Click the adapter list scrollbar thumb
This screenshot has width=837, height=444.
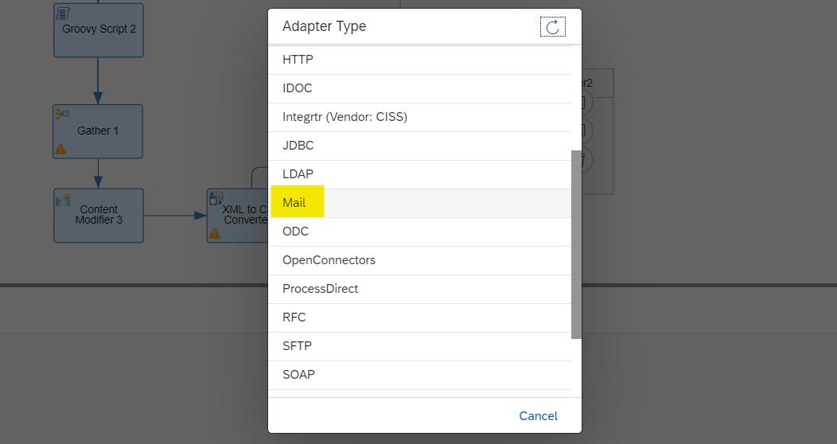tap(576, 244)
